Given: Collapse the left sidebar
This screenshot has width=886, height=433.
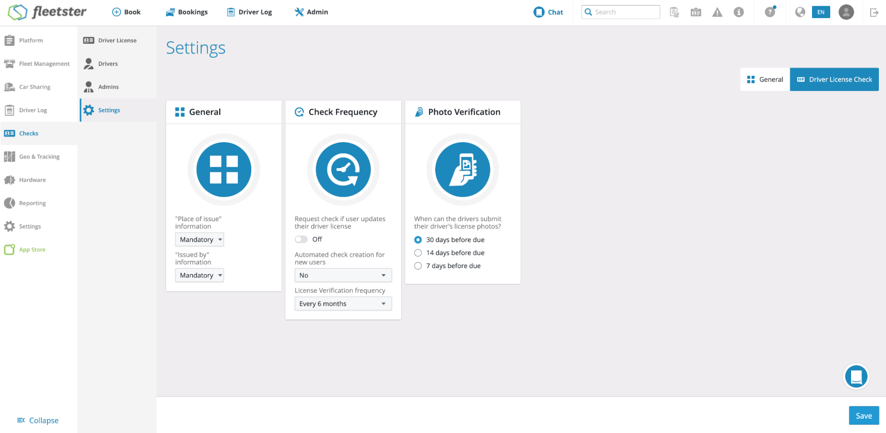Looking at the screenshot, I should click(38, 420).
